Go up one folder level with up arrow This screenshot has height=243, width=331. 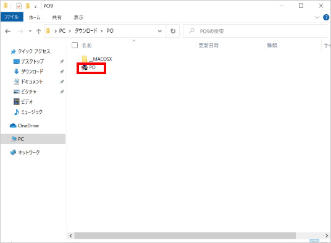pos(38,32)
